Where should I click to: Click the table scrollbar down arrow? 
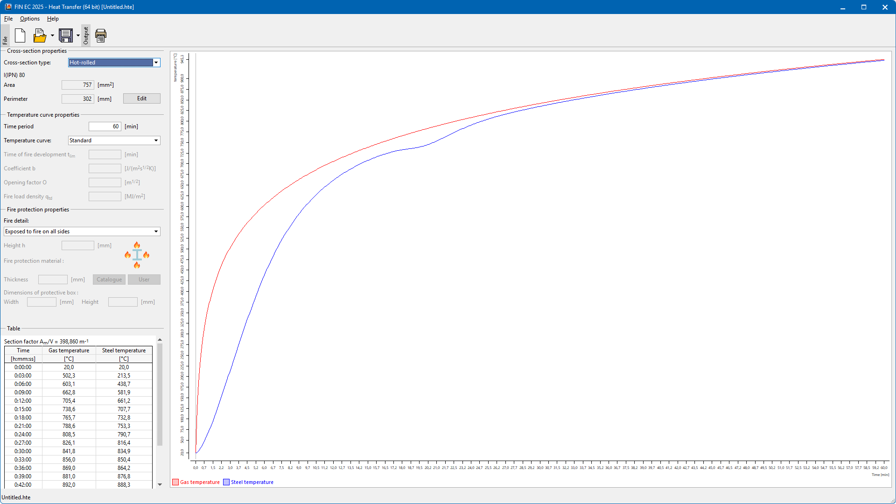160,484
